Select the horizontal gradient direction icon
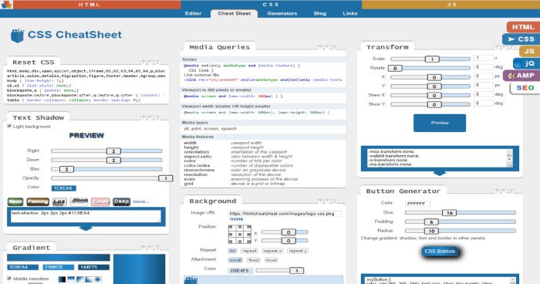This screenshot has height=284, width=540. [x=62, y=279]
